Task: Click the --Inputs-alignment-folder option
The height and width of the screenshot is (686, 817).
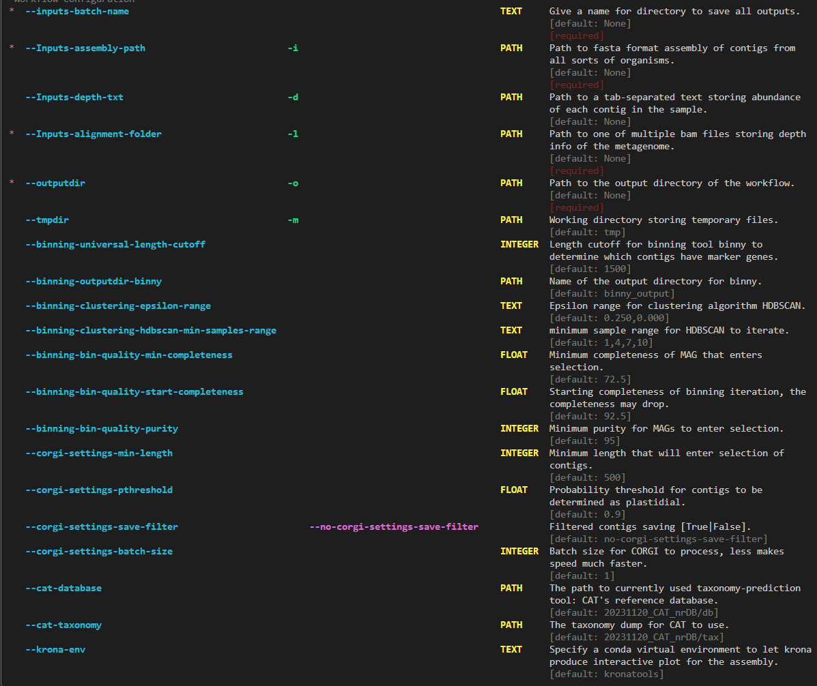Action: point(94,134)
